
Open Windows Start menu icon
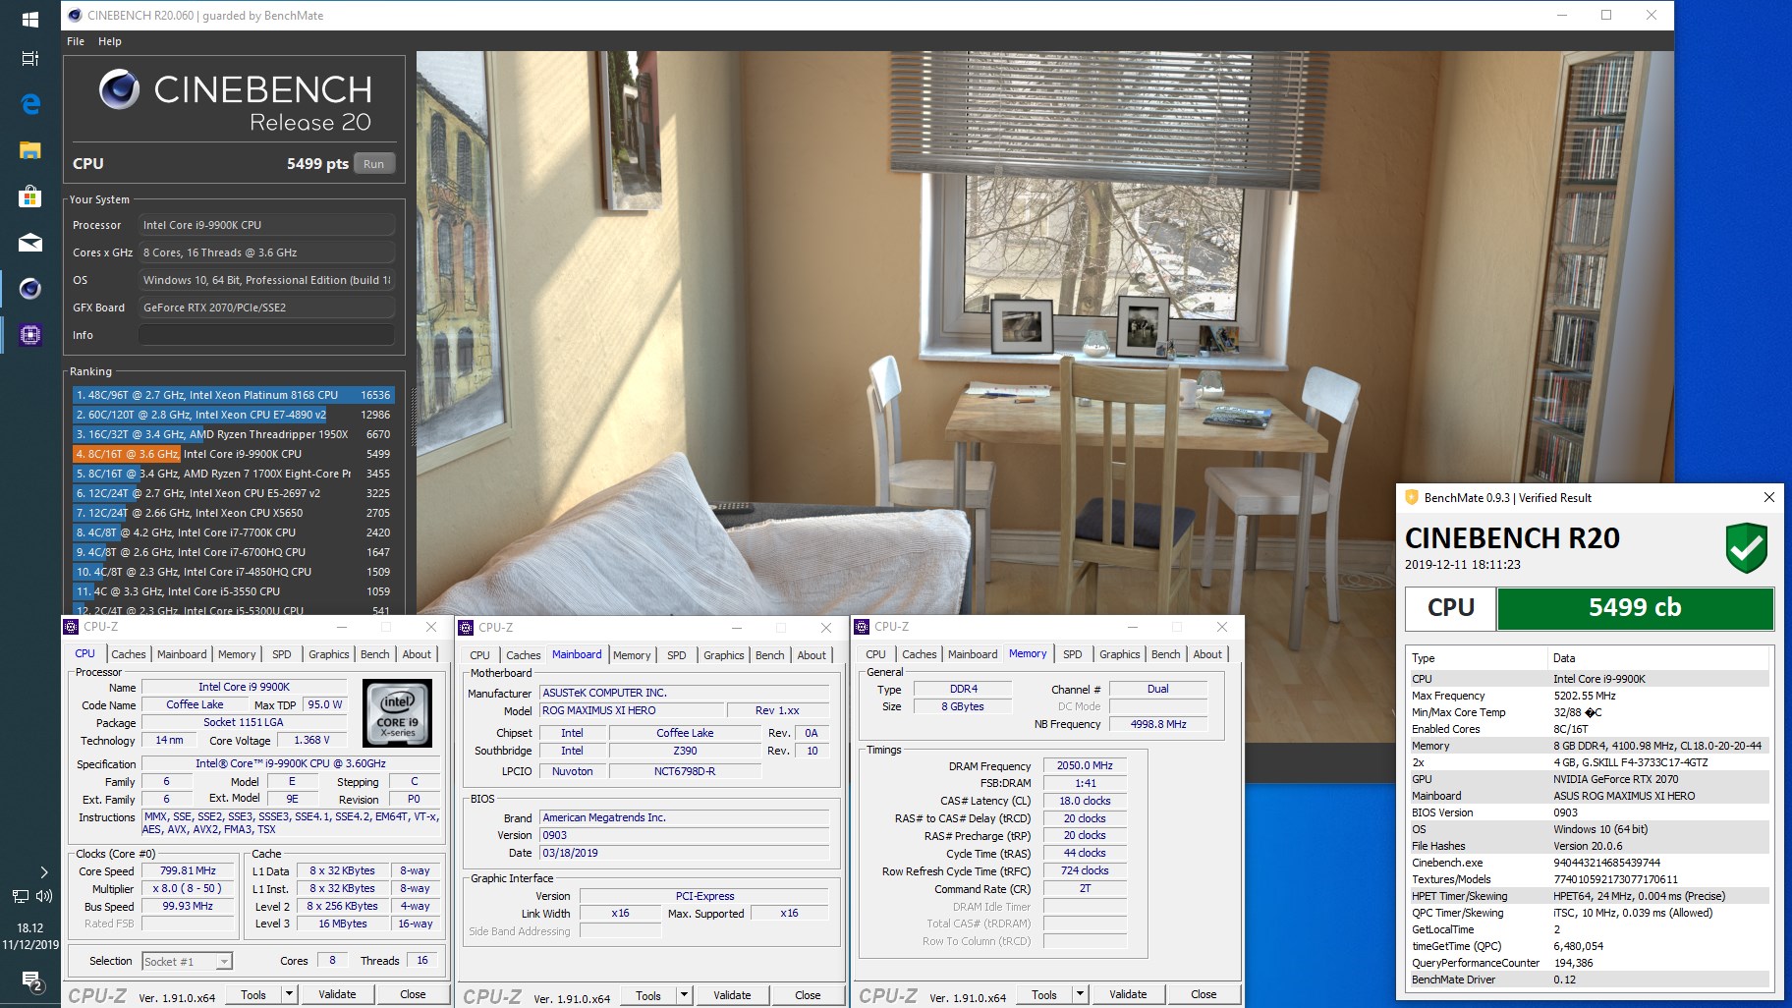[29, 19]
